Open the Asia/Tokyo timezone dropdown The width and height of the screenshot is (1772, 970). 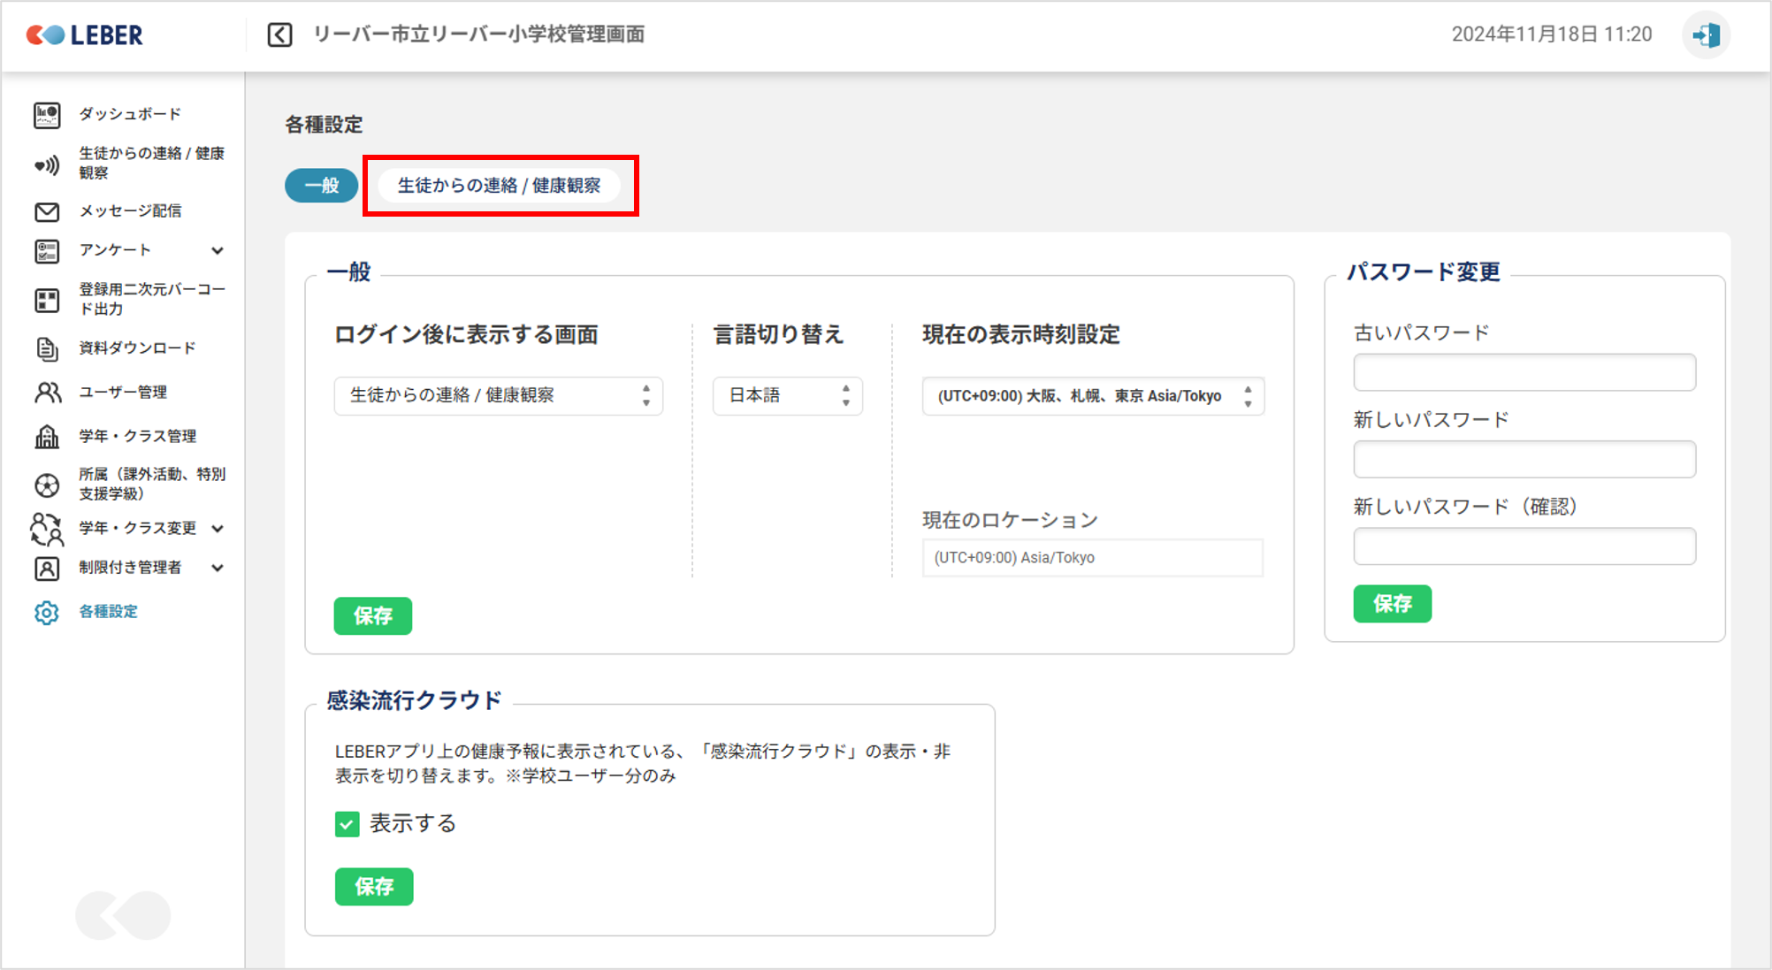pos(1092,396)
